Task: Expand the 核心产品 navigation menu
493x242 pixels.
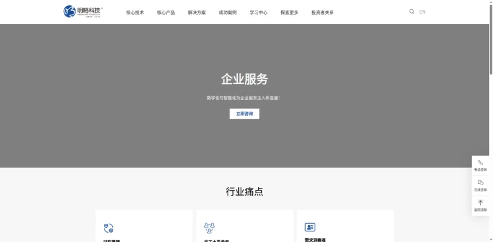Action: 166,12
